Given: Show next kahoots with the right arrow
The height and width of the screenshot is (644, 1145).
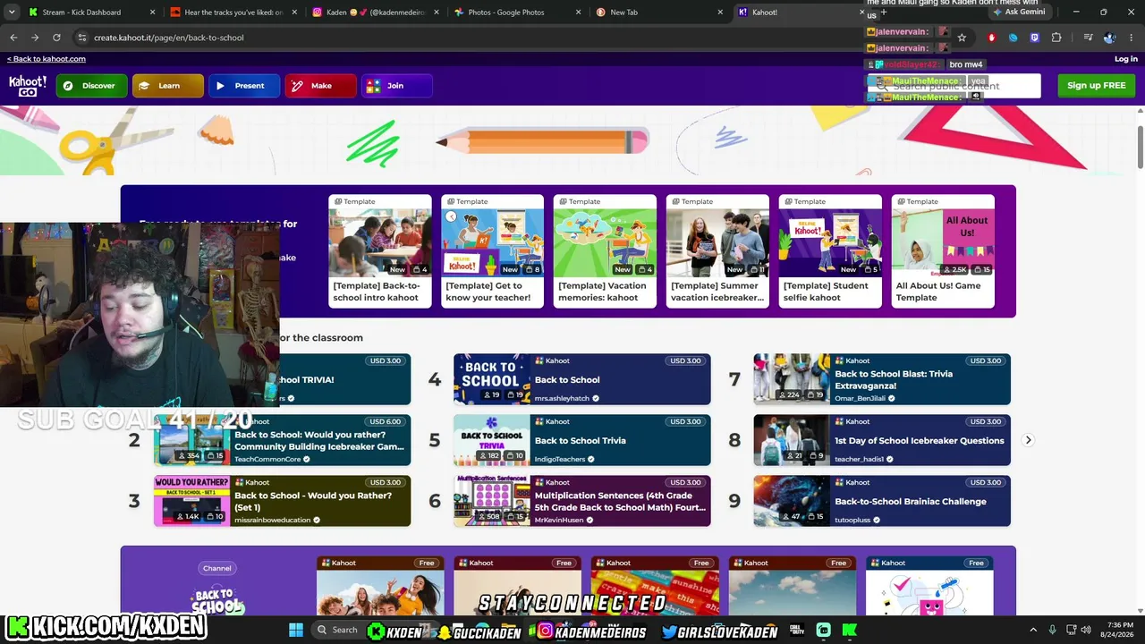Looking at the screenshot, I should tap(1028, 440).
